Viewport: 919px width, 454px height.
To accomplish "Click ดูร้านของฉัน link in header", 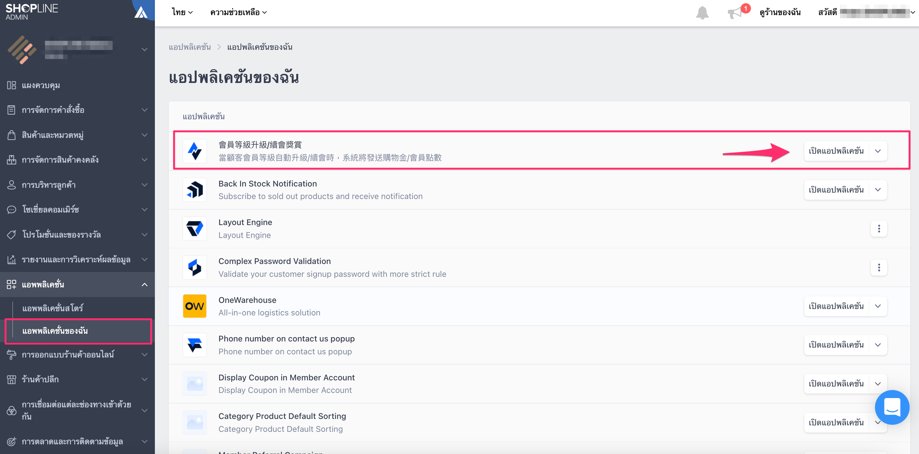I will [x=780, y=13].
